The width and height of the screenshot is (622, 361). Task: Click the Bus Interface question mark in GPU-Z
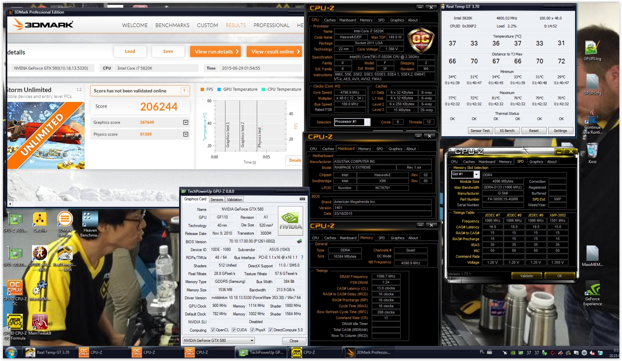(302, 257)
